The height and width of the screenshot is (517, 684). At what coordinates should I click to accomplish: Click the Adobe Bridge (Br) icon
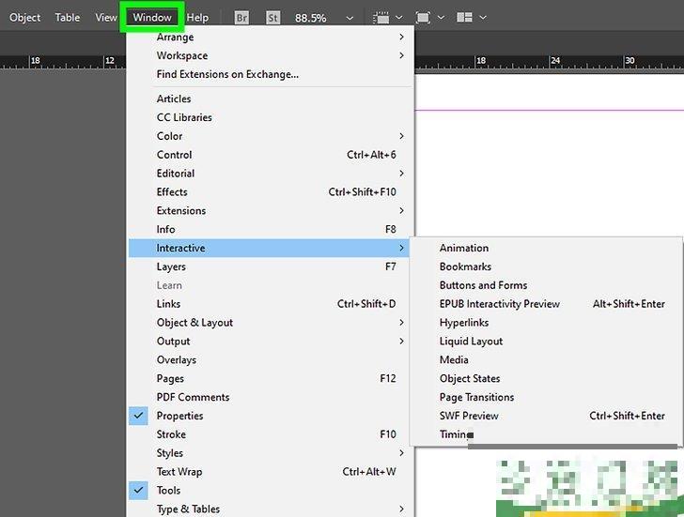(241, 18)
